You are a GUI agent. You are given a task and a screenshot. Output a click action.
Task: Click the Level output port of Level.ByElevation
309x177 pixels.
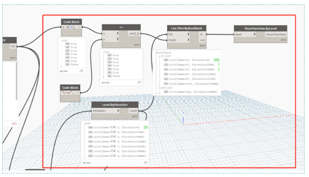(x=133, y=111)
